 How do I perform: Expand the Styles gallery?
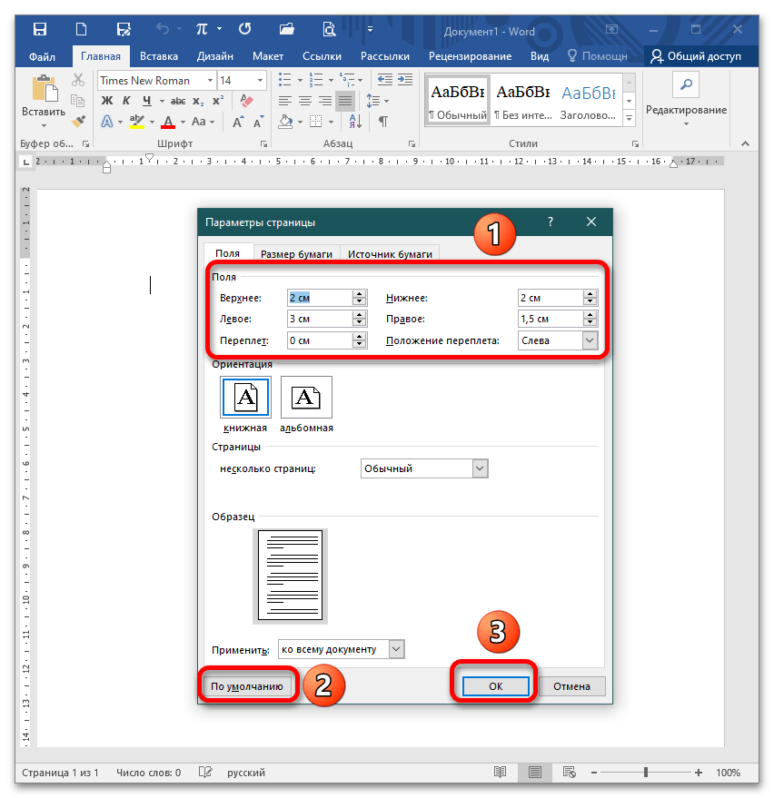(630, 119)
